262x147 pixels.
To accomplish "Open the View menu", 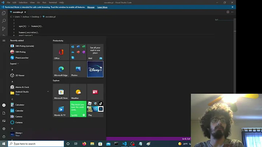I will click(32, 3).
